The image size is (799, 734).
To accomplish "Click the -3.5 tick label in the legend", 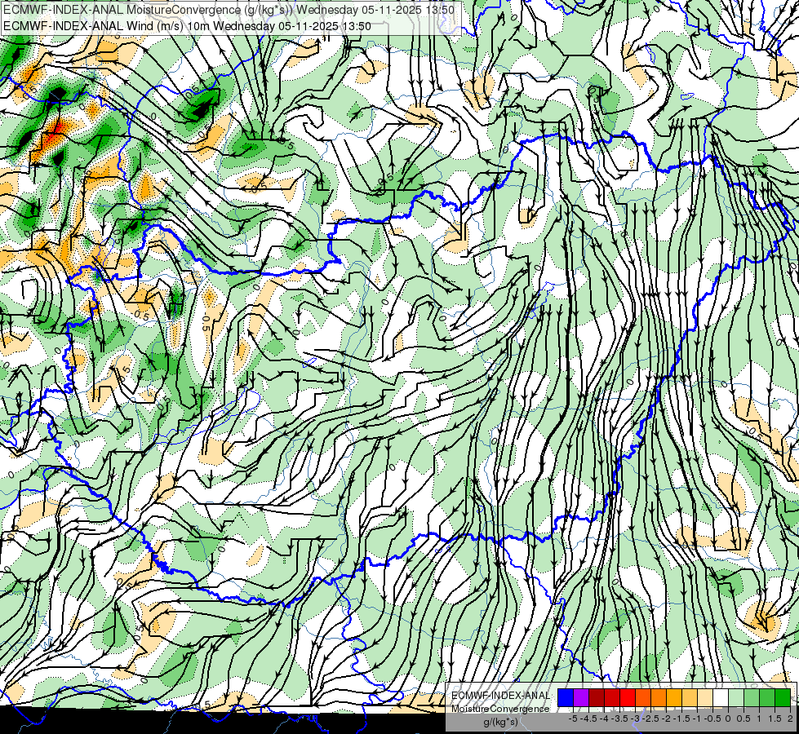I will click(619, 719).
